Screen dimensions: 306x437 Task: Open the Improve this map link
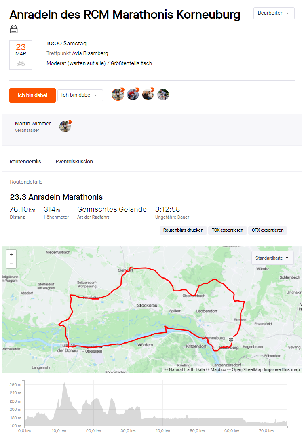click(282, 369)
